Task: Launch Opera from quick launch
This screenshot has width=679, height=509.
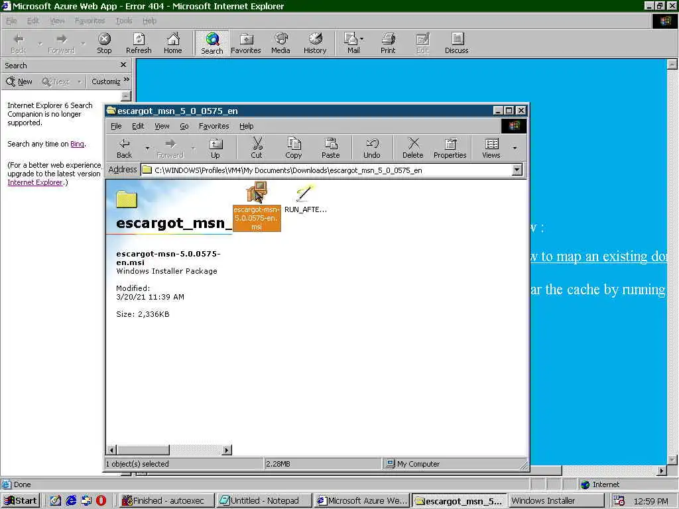Action: (101, 501)
